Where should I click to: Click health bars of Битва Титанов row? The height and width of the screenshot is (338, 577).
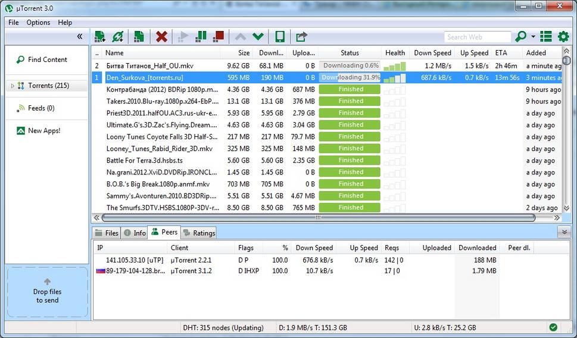(x=394, y=66)
